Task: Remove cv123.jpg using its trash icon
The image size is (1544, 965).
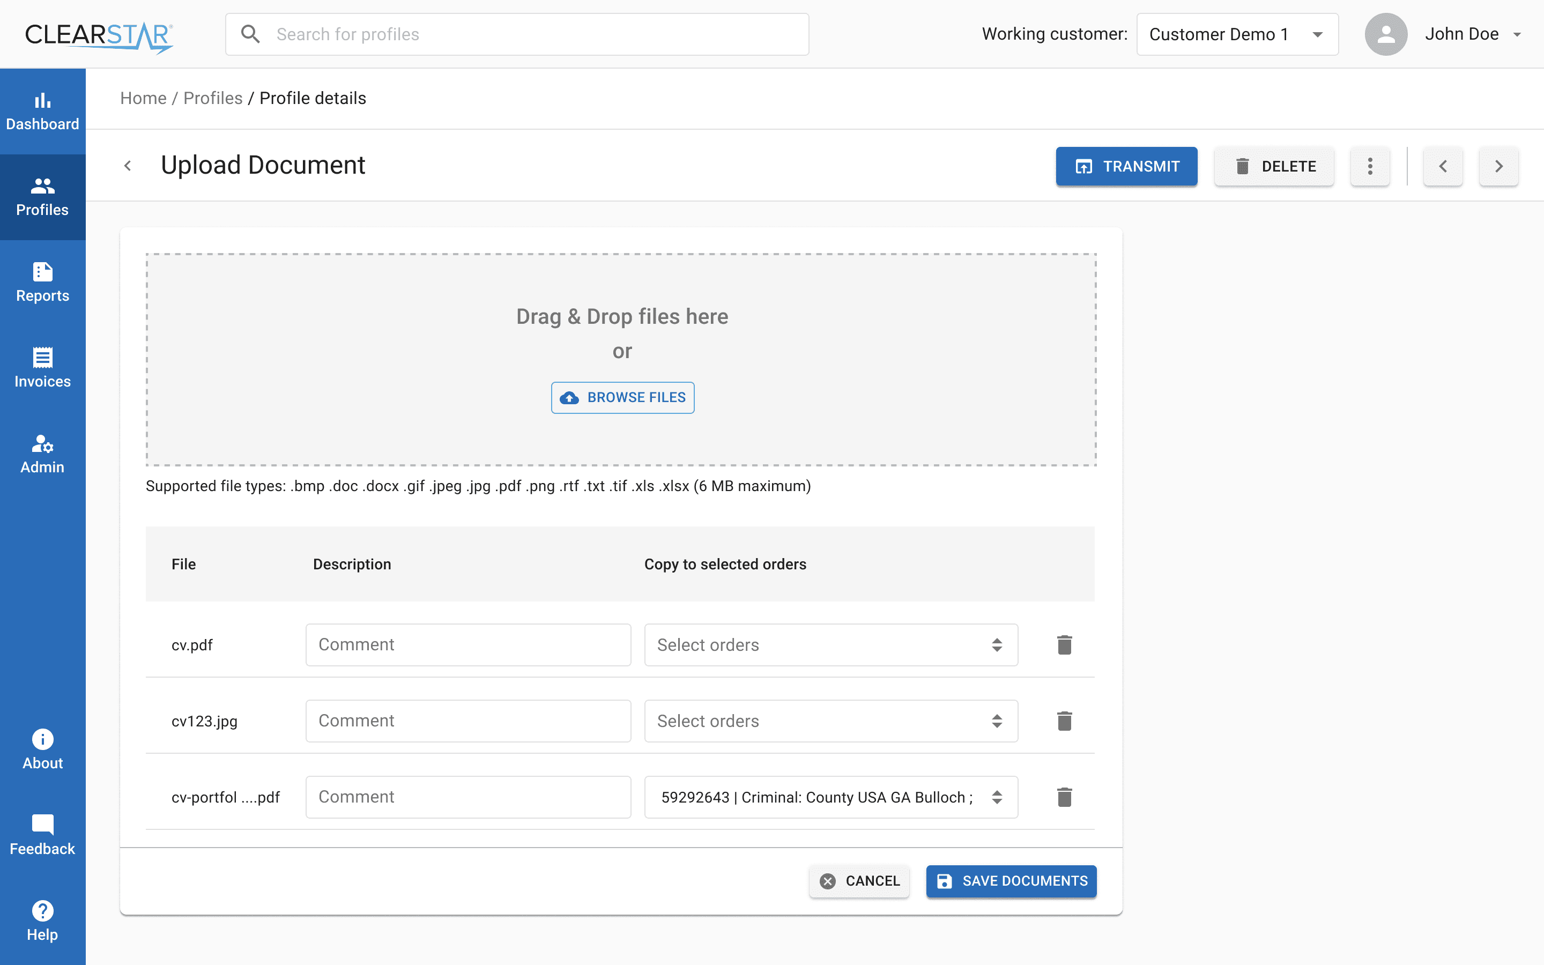Action: (x=1064, y=721)
